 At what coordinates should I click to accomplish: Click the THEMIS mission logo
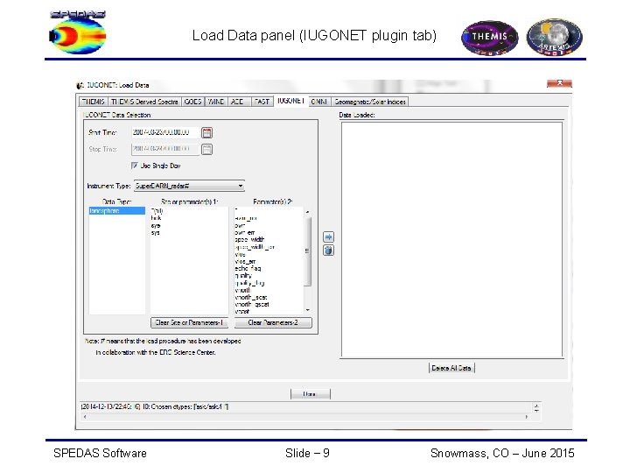coord(489,38)
